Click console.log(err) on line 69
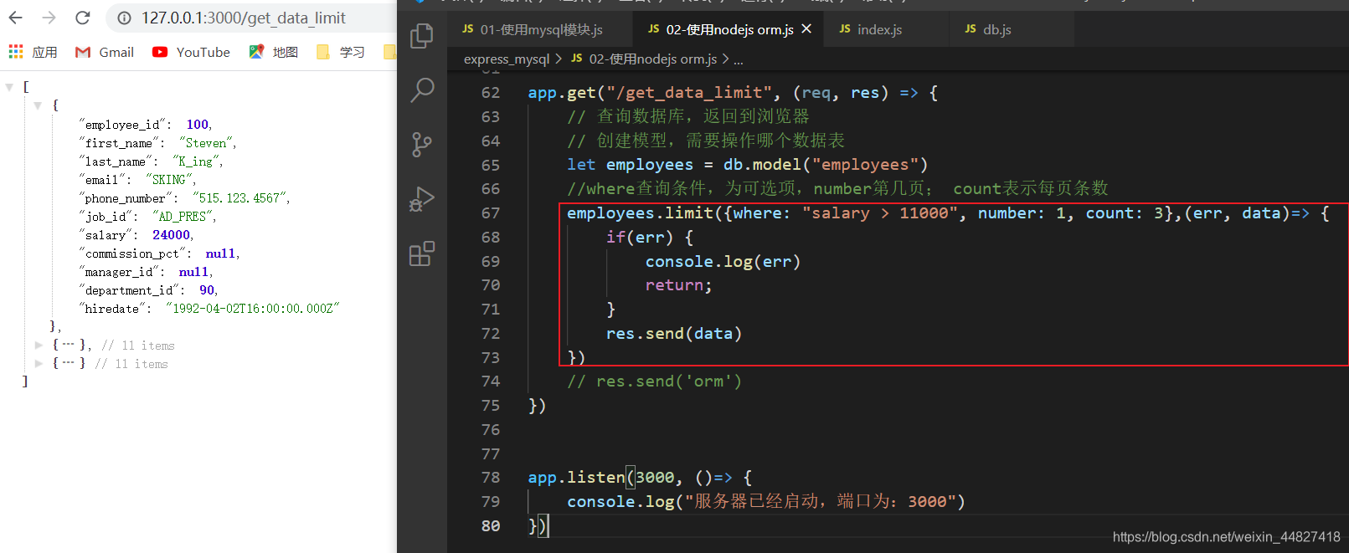Viewport: 1349px width, 553px height. [723, 262]
